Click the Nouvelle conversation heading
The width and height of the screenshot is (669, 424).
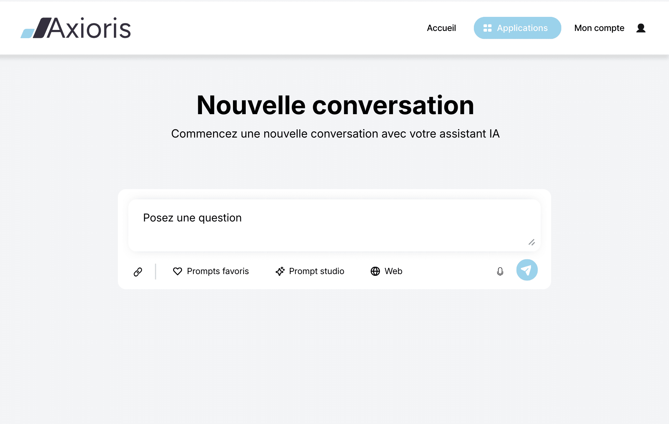tap(335, 105)
